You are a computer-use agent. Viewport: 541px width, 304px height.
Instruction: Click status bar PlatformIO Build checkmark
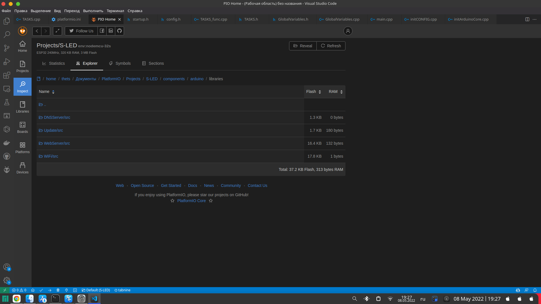point(41,290)
